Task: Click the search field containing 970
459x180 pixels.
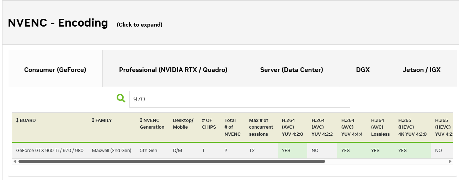Action: coord(239,99)
